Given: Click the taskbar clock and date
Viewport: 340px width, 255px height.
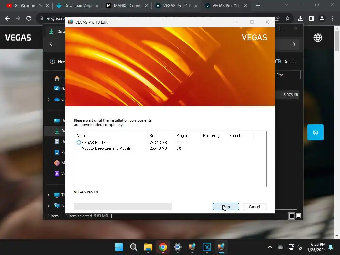Looking at the screenshot, I should point(316,247).
